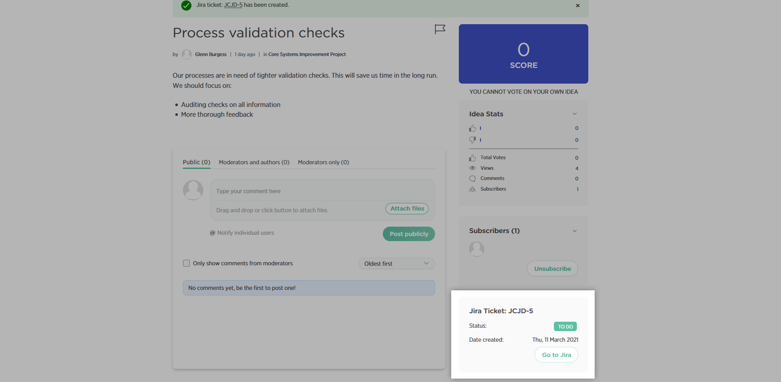781x382 pixels.
Task: Click the Attach files button
Action: click(407, 208)
